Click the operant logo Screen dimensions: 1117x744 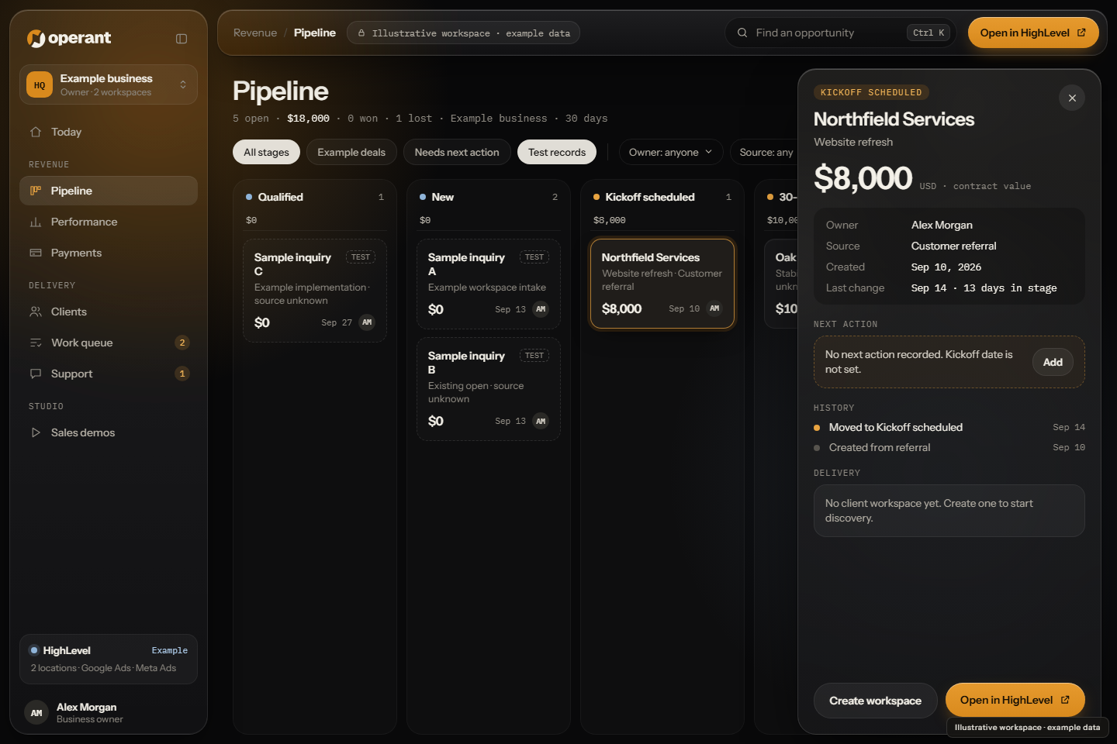tap(69, 38)
